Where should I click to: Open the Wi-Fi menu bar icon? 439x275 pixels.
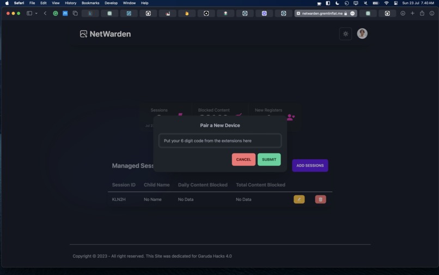coord(386,3)
